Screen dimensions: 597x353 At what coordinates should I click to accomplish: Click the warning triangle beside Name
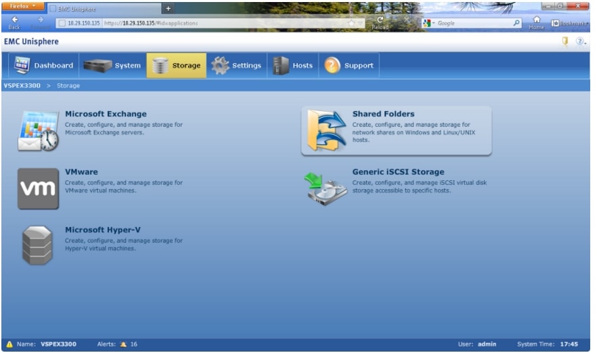tap(9, 344)
